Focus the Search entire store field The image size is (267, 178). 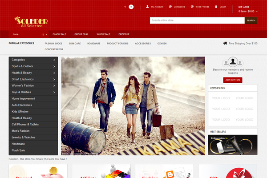click(x=197, y=20)
